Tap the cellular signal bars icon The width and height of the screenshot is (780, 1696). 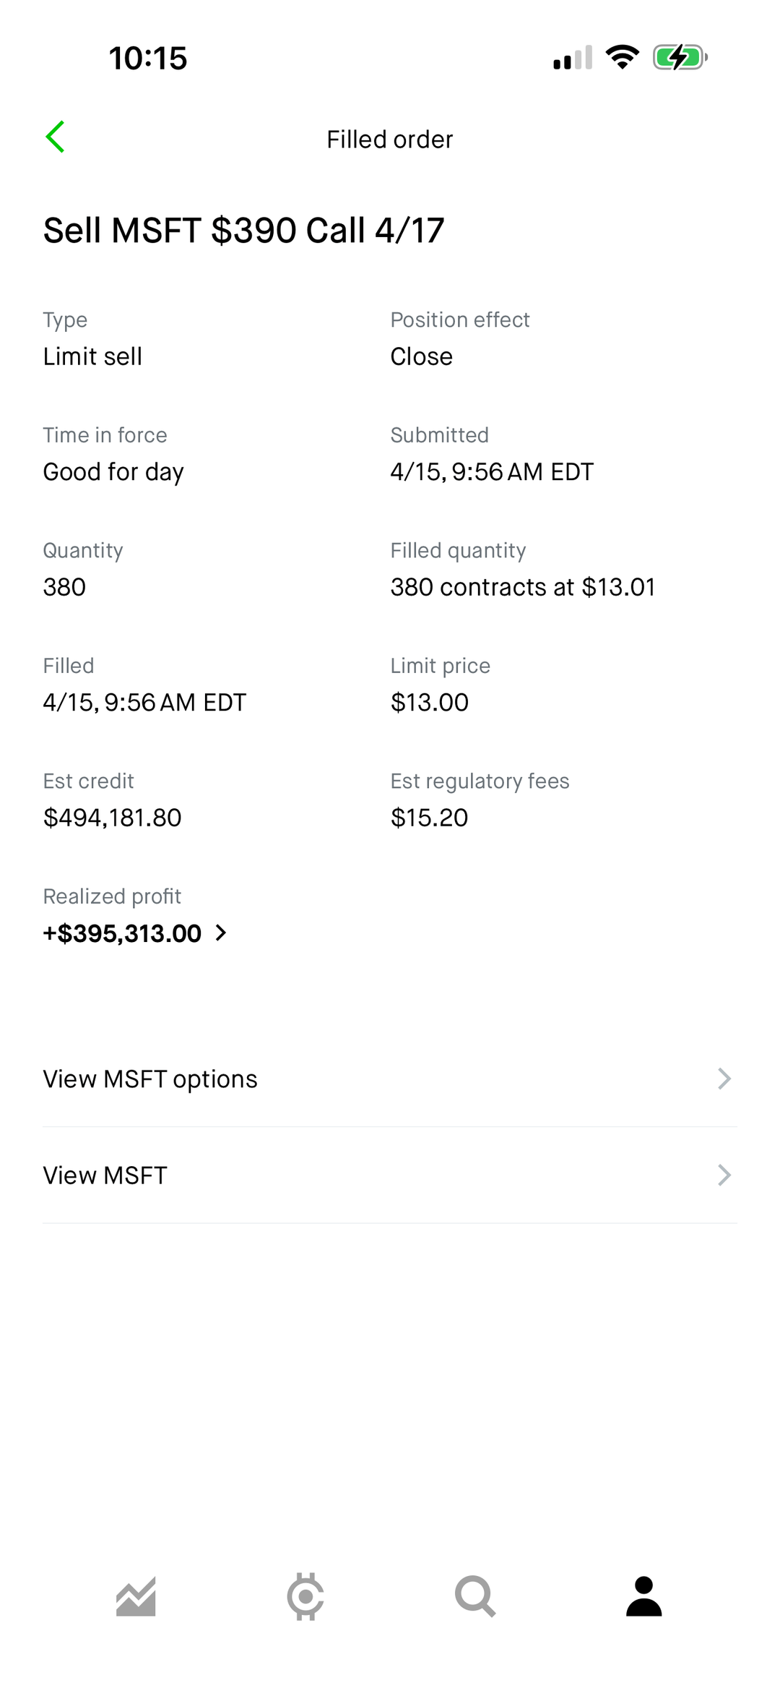point(573,57)
